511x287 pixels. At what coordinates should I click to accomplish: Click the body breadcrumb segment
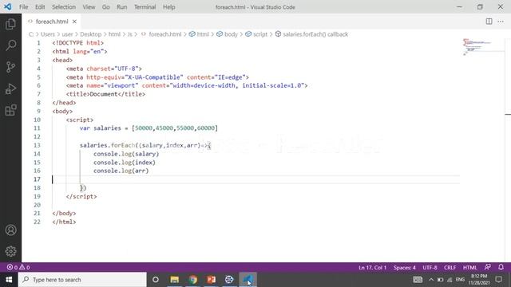(227, 34)
